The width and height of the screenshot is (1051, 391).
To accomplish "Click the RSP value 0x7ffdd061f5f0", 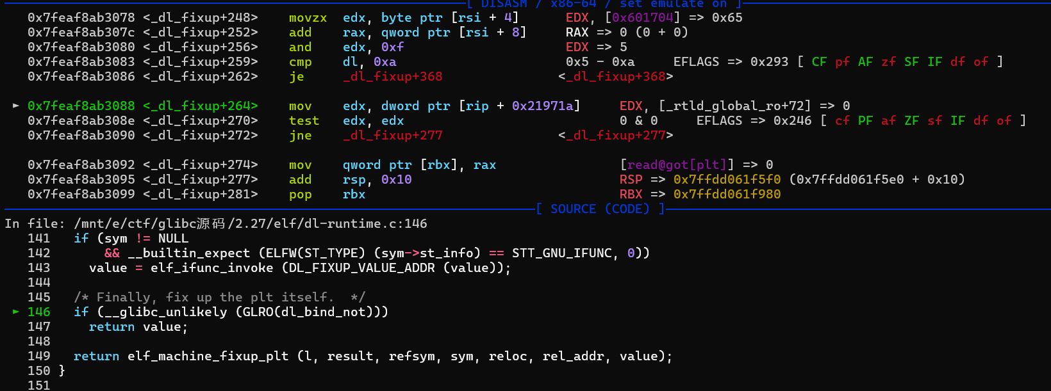I will tap(727, 180).
